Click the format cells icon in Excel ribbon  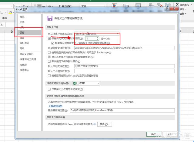[x=168, y=5]
